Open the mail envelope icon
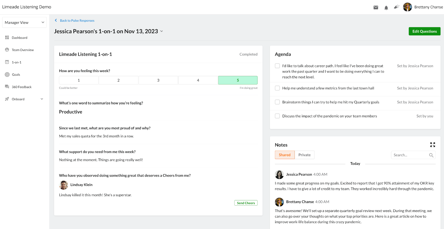The width and height of the screenshot is (444, 229). 376,8
